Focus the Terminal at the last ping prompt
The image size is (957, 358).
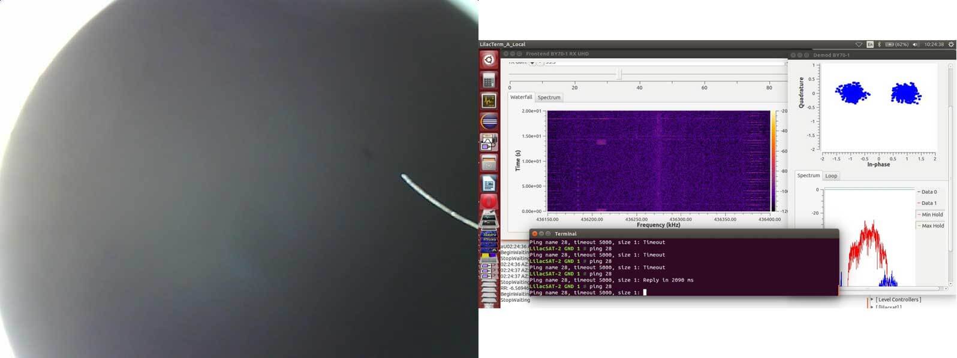(645, 292)
